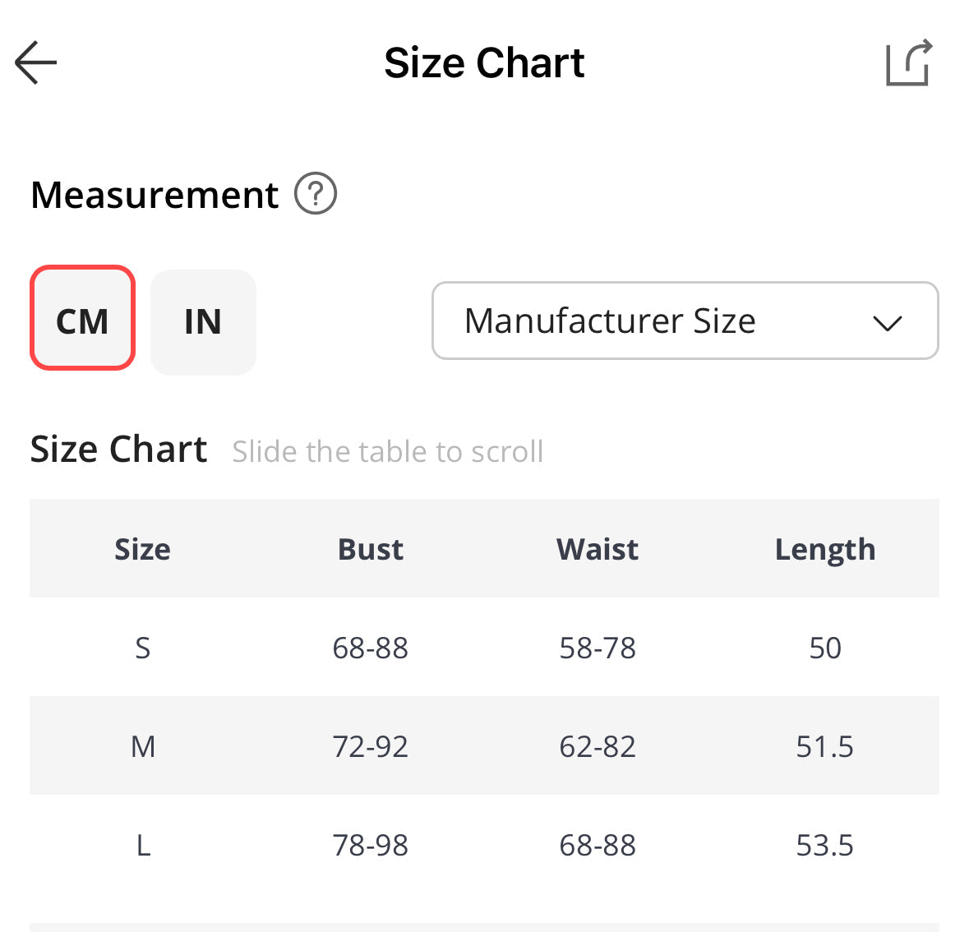Select CM measurement unit

click(82, 321)
